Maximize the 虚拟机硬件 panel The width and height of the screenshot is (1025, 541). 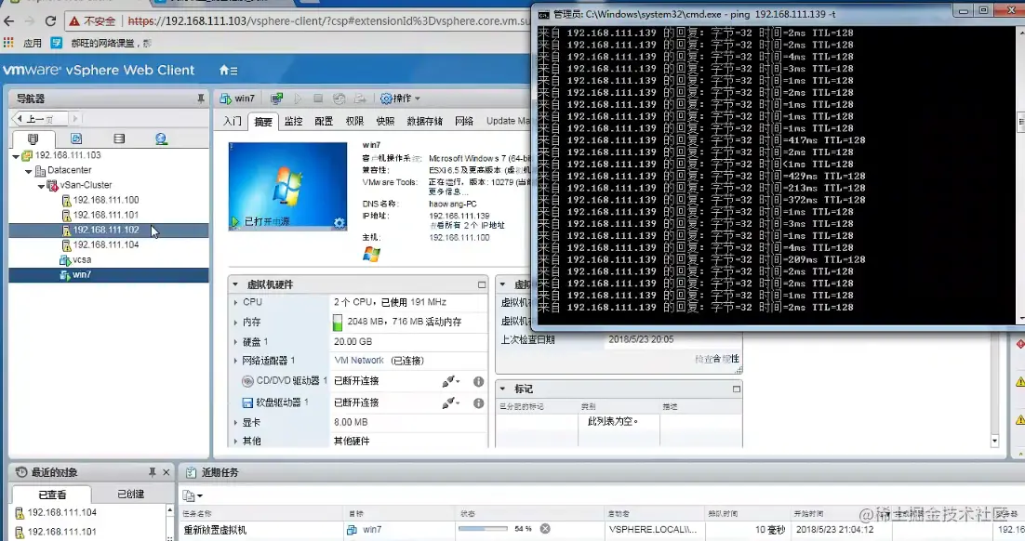[x=482, y=284]
